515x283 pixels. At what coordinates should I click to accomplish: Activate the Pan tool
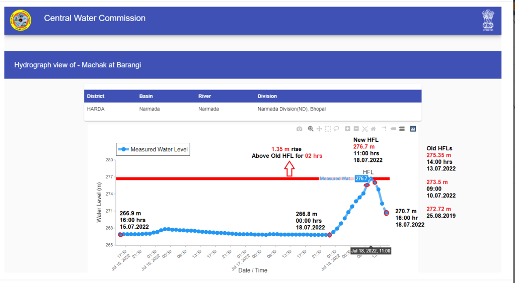(x=319, y=129)
